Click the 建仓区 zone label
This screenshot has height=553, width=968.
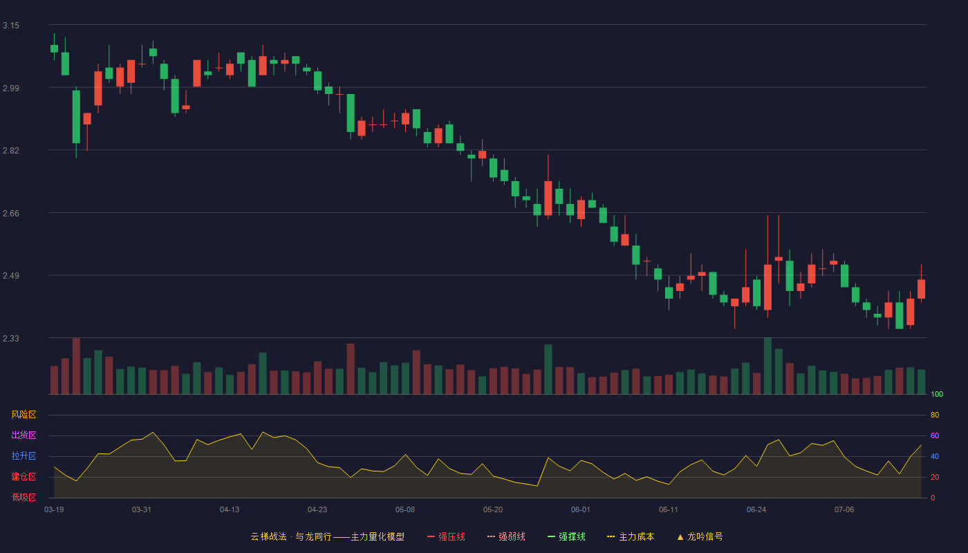[x=24, y=477]
